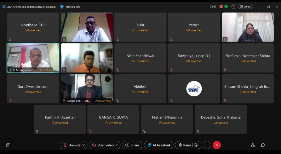
Task: Select Fireflies.ai Notetaker Shipra tile
Action: click(x=248, y=58)
